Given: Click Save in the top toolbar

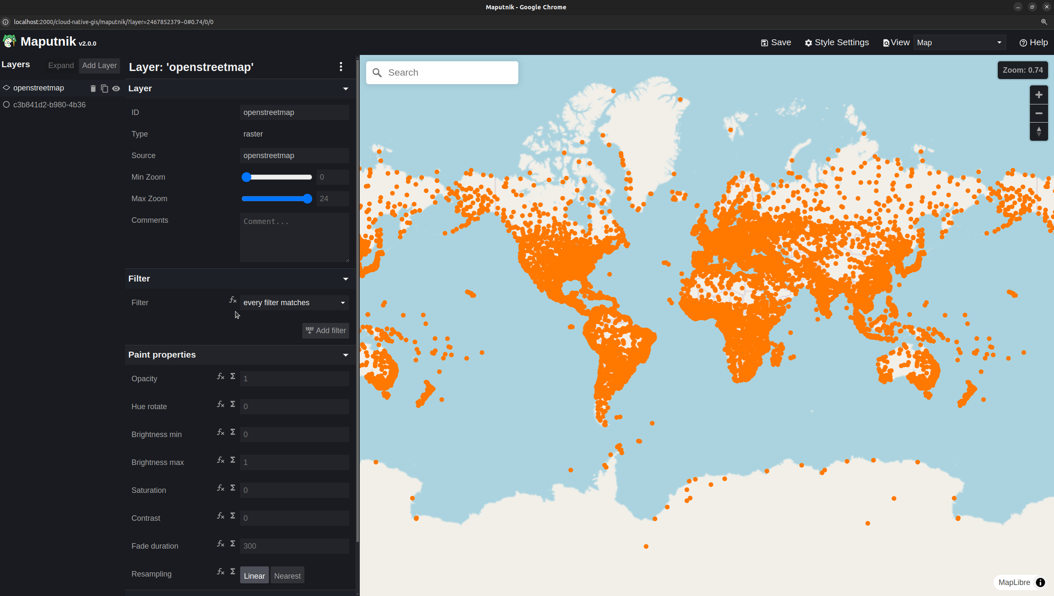Looking at the screenshot, I should (776, 43).
